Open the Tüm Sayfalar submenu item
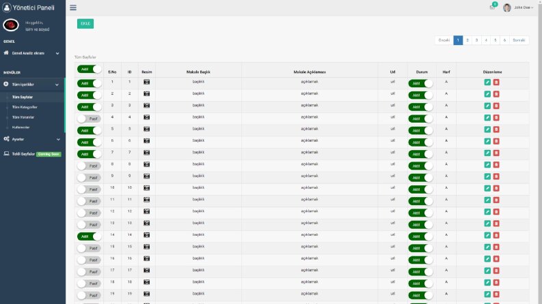 (23, 97)
